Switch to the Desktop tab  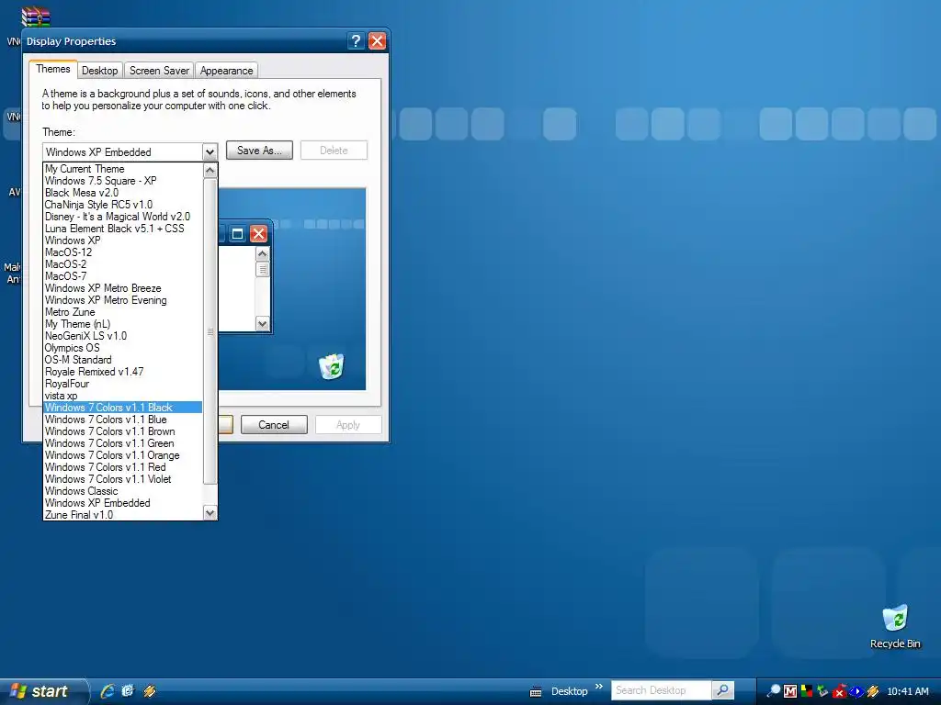pyautogui.click(x=99, y=71)
